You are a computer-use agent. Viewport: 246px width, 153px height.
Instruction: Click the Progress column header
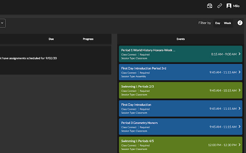(x=88, y=39)
